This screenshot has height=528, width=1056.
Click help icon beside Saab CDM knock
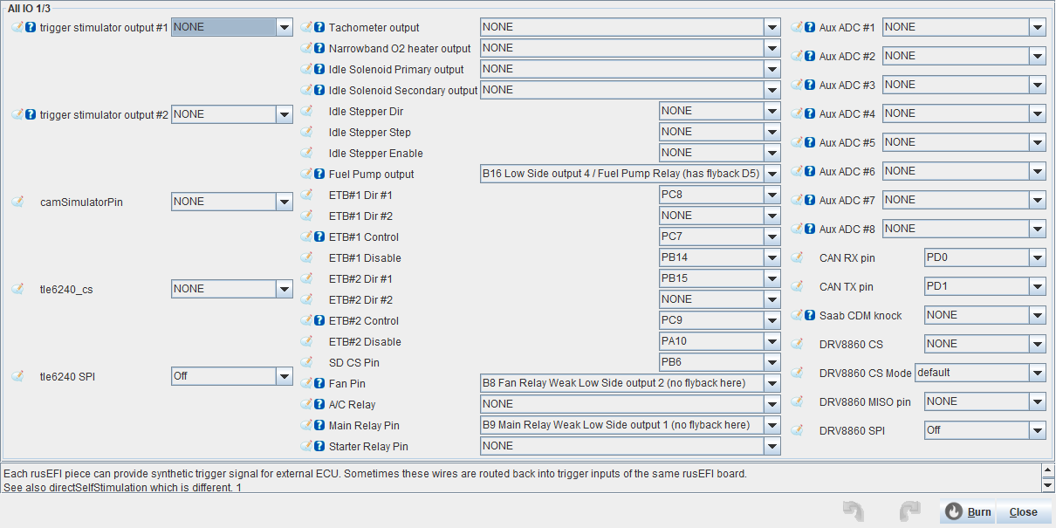810,316
